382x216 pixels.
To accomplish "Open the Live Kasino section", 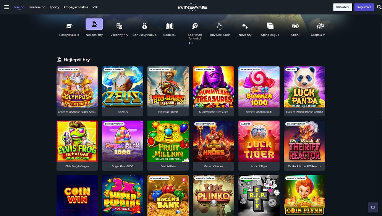I will 37,7.
